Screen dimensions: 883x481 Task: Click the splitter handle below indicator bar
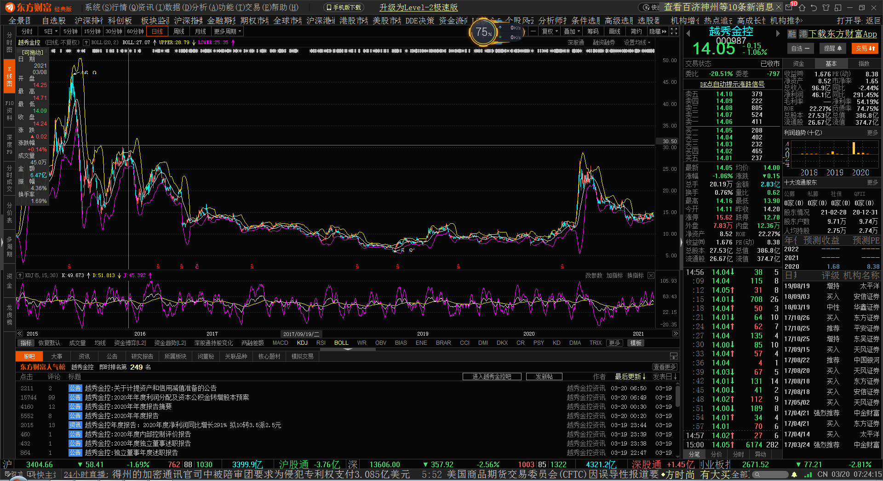[x=348, y=349]
